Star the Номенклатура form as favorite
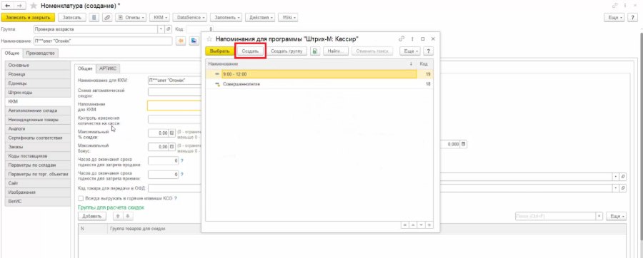 (x=34, y=6)
